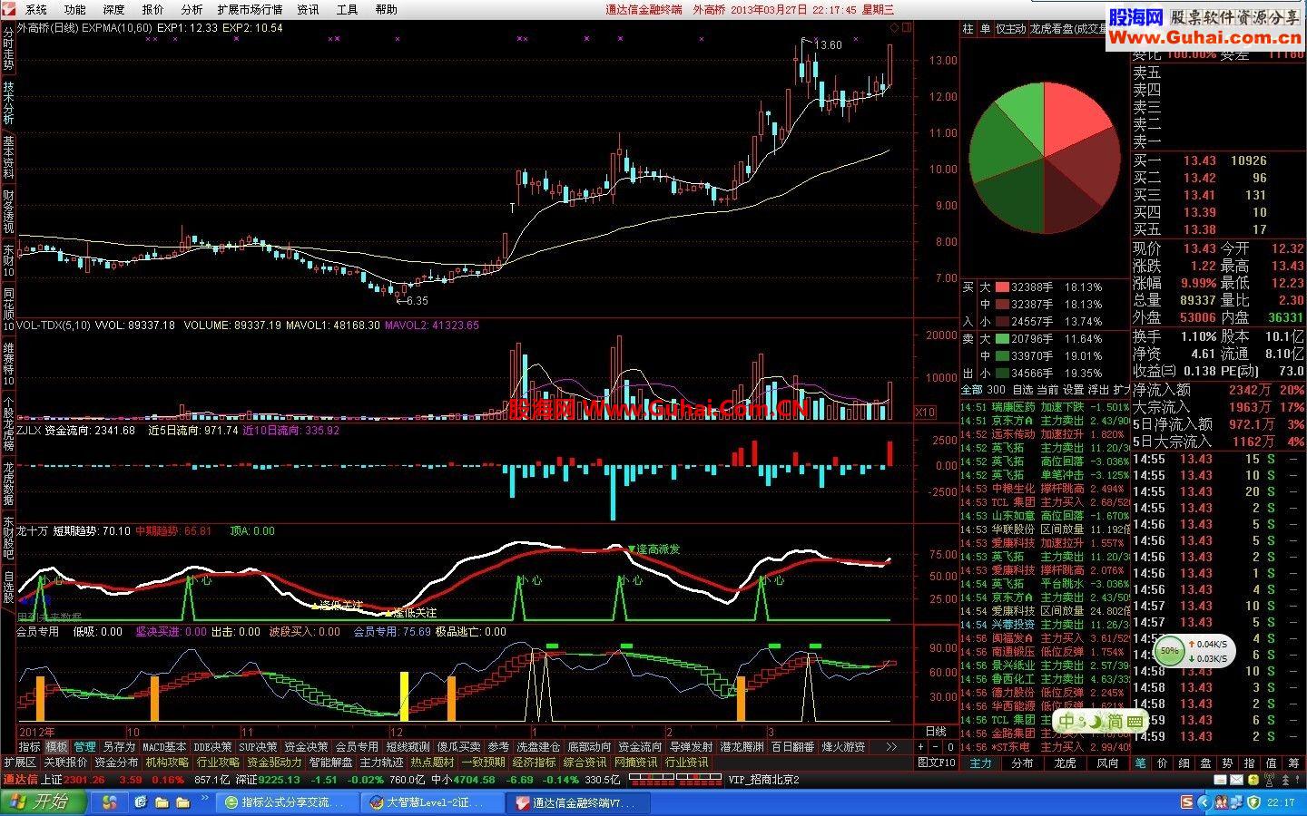
Task: Click the Windows 开始 start button
Action: point(44,802)
